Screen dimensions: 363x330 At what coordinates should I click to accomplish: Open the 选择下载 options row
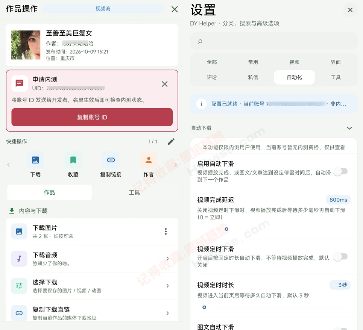92,286
